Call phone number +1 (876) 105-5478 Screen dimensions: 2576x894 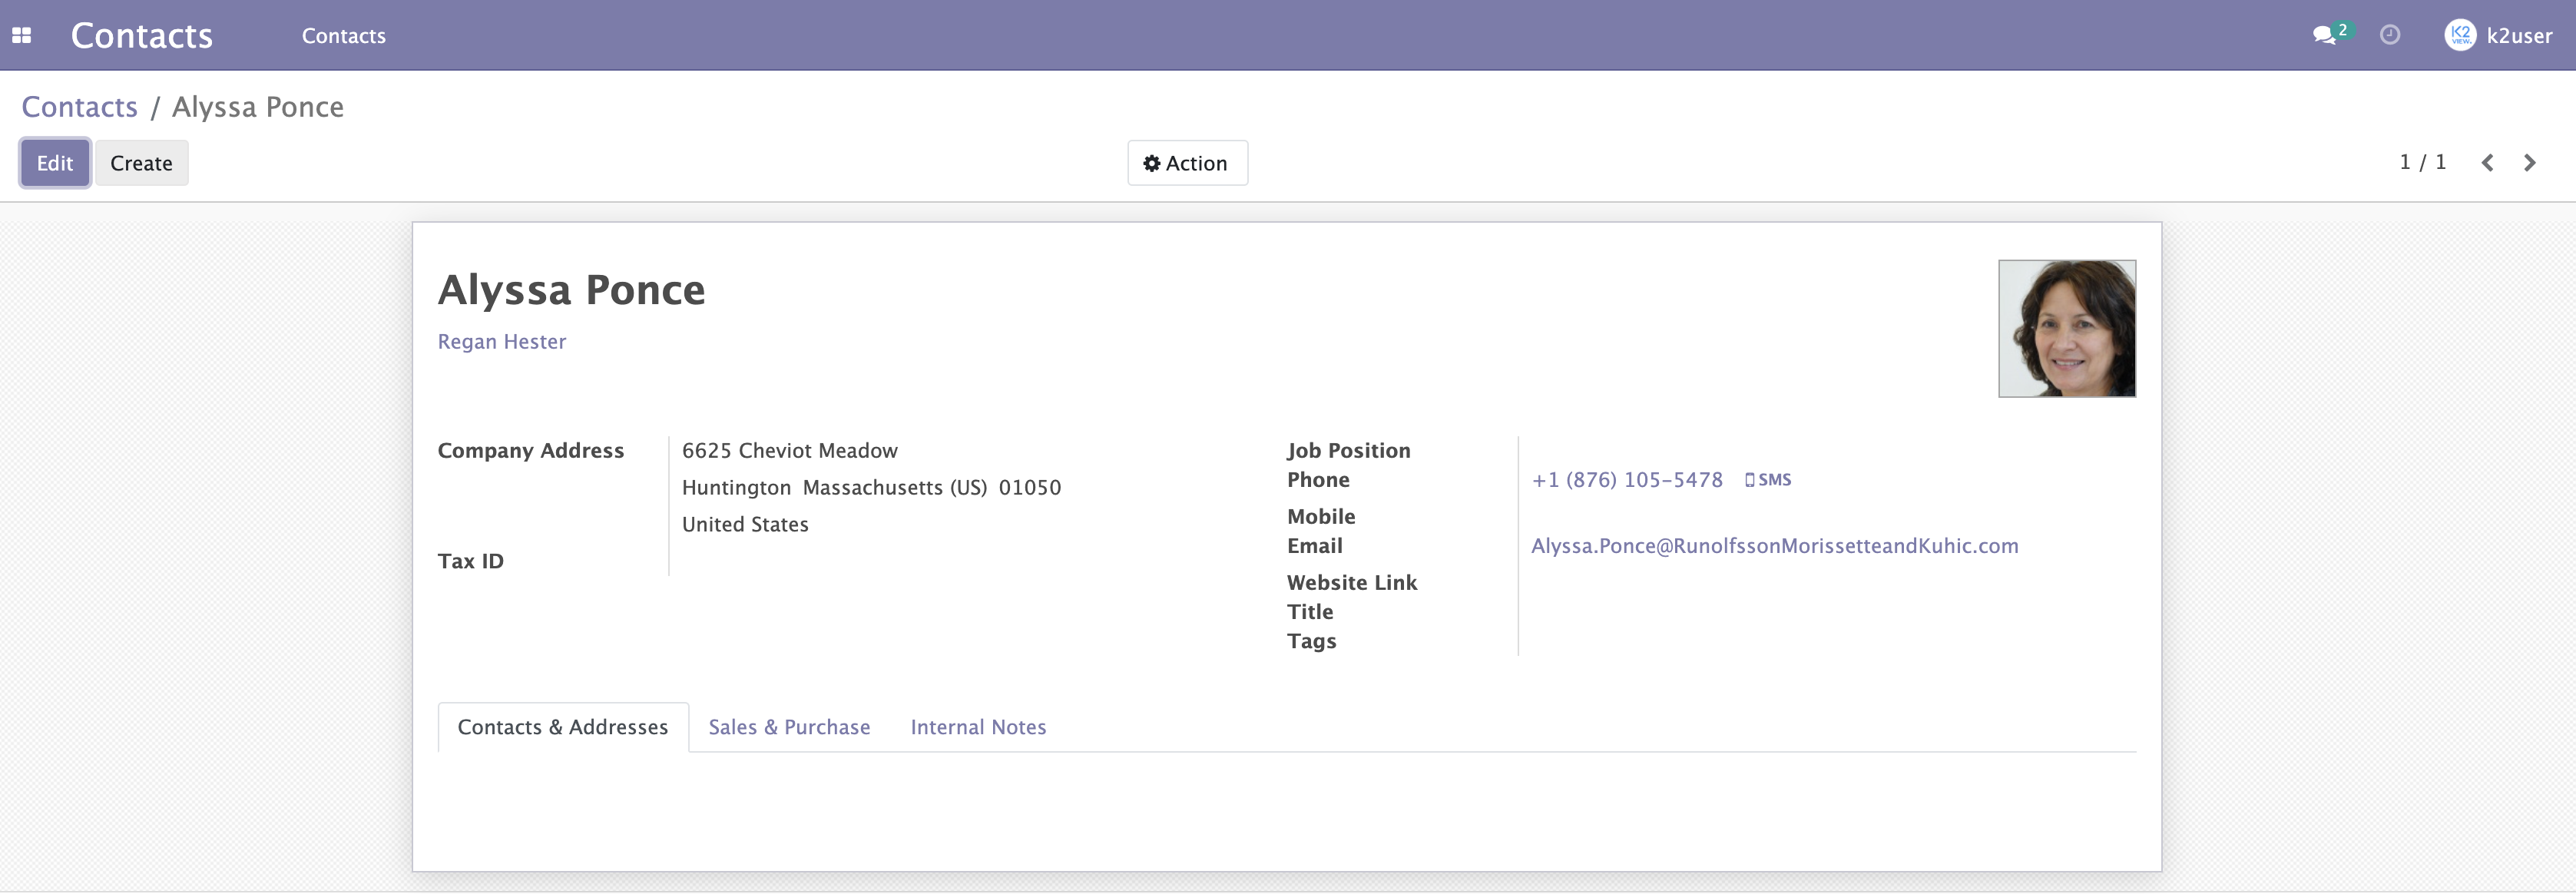pos(1627,480)
